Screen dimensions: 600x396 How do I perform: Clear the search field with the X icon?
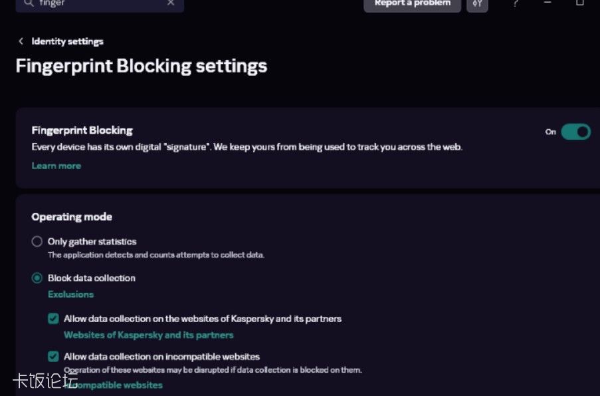[171, 3]
